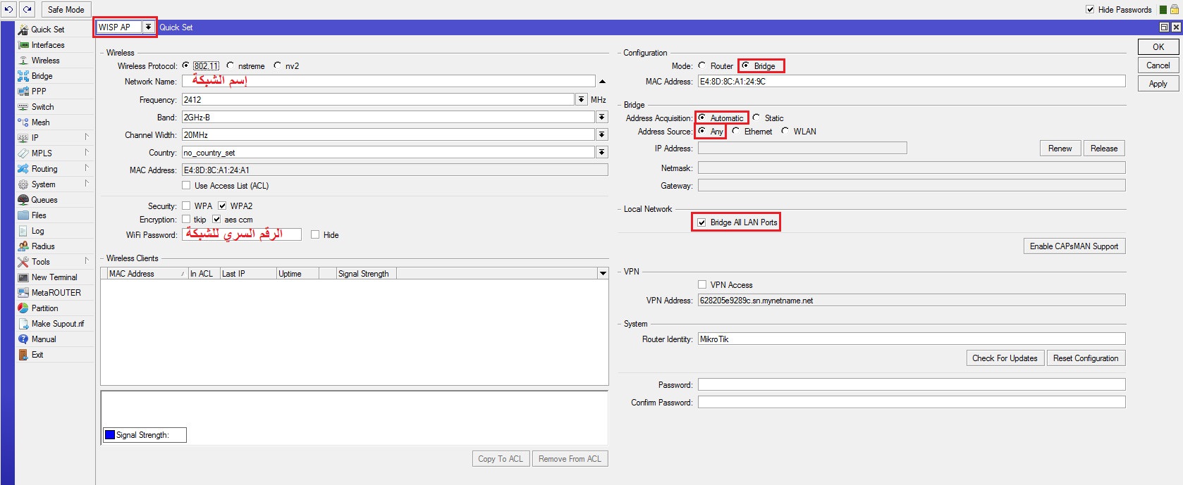This screenshot has height=485, width=1183.
Task: Open the System menu item
Action: pos(43,184)
